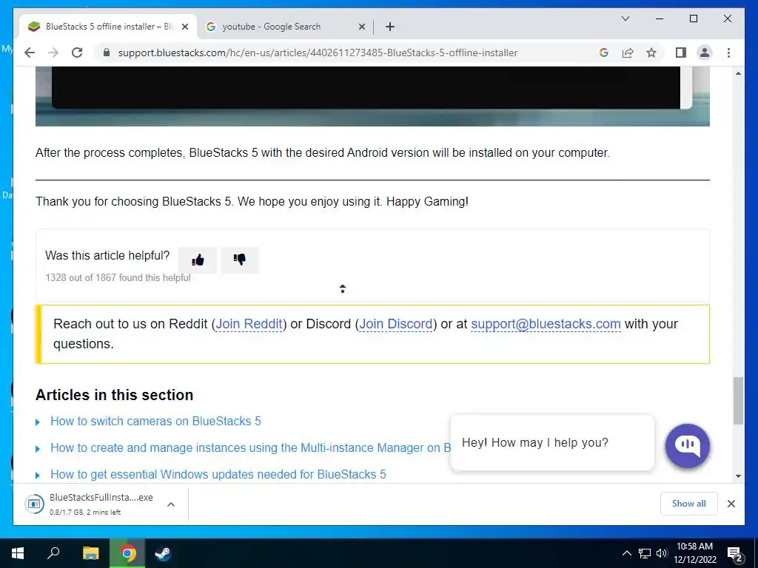Click the scrollbar up arrow

coord(738,73)
